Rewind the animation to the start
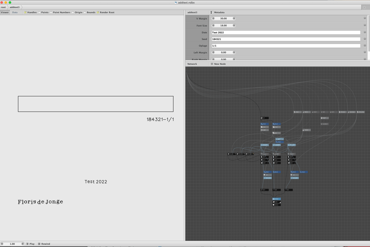370x247 pixels. click(44, 244)
